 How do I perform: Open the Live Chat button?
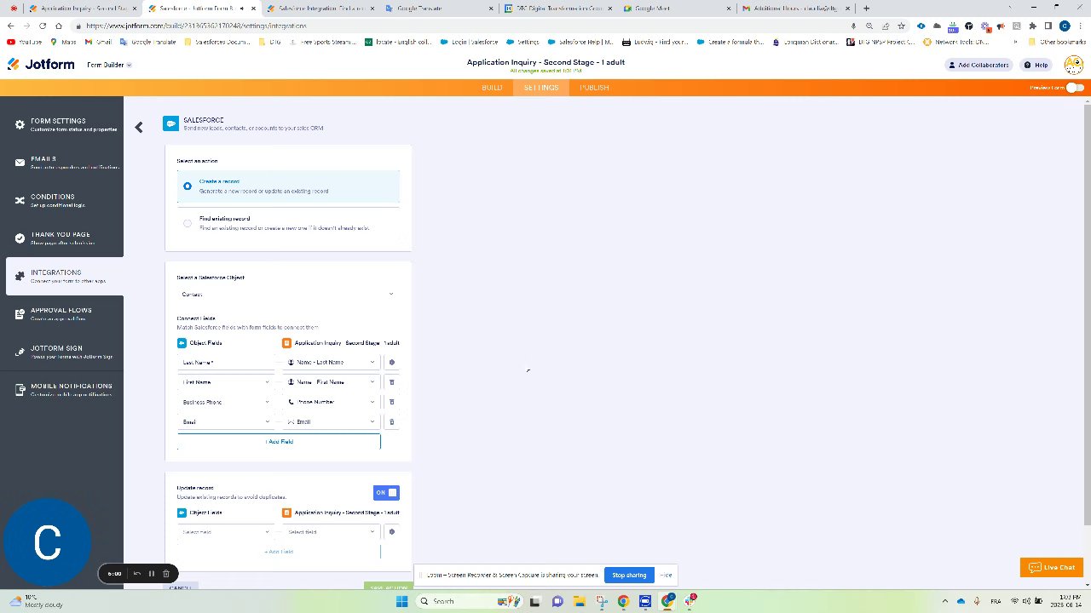pyautogui.click(x=1051, y=567)
